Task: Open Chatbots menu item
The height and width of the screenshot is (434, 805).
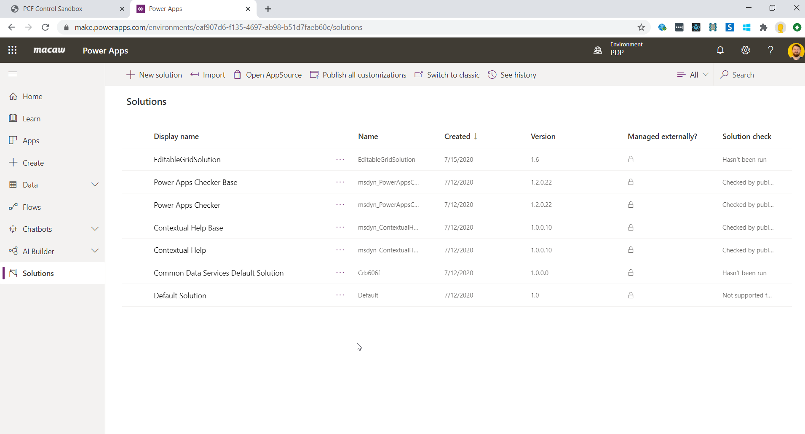Action: click(37, 229)
